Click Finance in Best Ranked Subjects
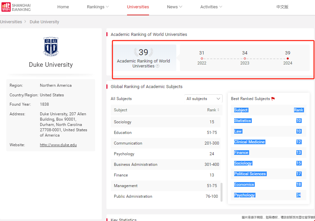Screen dimensions: 315x221 coord(241,153)
